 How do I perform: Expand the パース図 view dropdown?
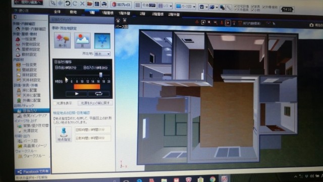[x=186, y=7]
